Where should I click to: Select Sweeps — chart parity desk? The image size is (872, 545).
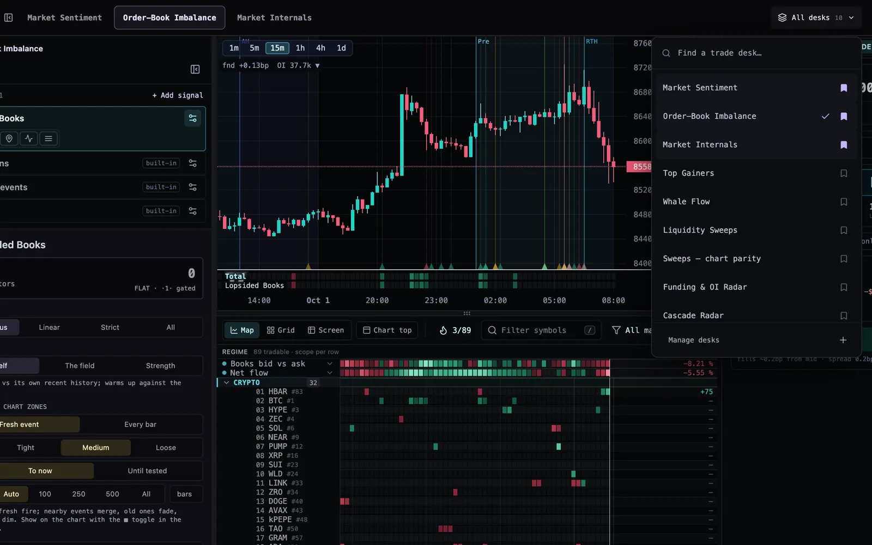tap(756, 258)
